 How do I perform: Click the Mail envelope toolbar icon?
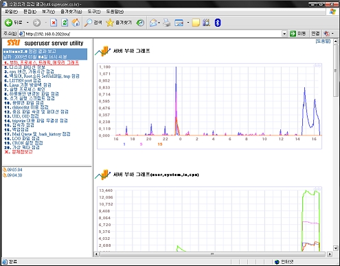pos(153,23)
